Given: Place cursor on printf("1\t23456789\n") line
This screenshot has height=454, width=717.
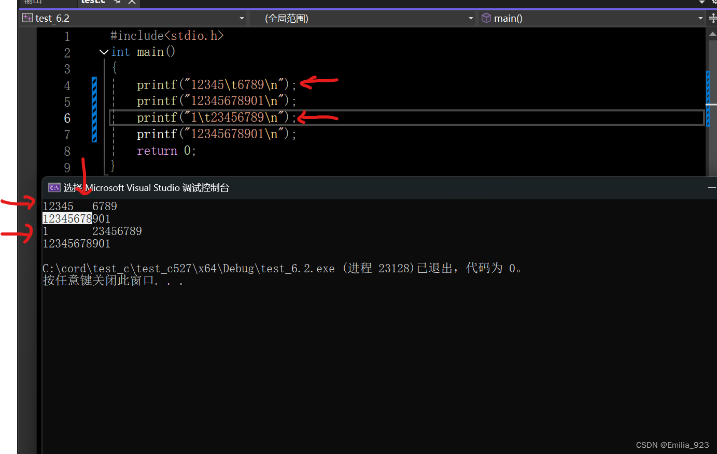Looking at the screenshot, I should 217,118.
